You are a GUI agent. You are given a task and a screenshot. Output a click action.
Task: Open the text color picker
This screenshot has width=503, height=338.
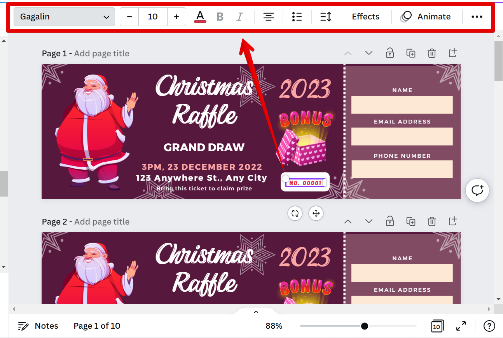pos(200,17)
